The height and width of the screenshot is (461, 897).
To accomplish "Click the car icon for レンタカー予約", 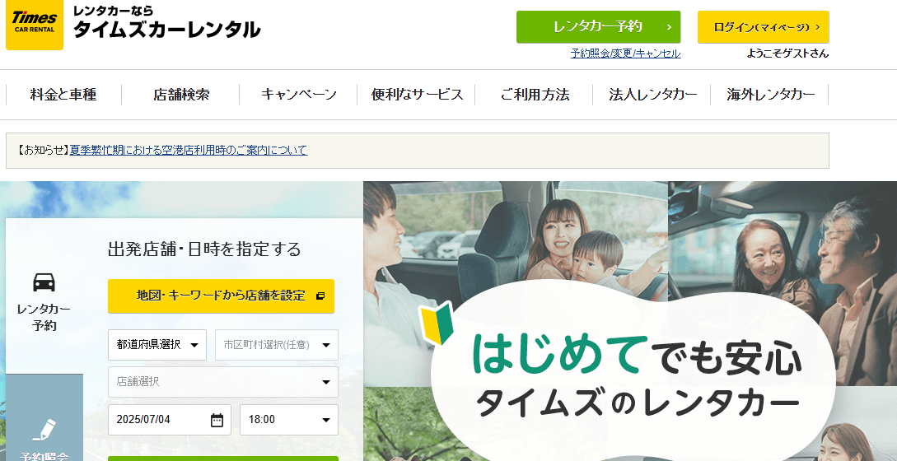I will click(x=44, y=282).
